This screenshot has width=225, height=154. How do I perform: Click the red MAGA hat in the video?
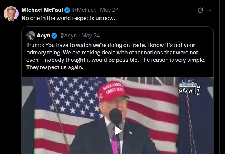tap(113, 91)
